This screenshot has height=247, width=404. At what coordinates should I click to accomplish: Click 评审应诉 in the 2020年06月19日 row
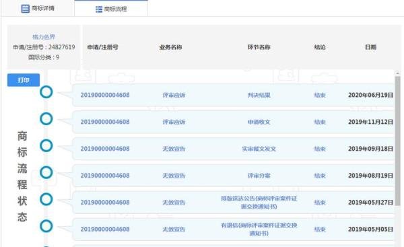[x=174, y=96]
